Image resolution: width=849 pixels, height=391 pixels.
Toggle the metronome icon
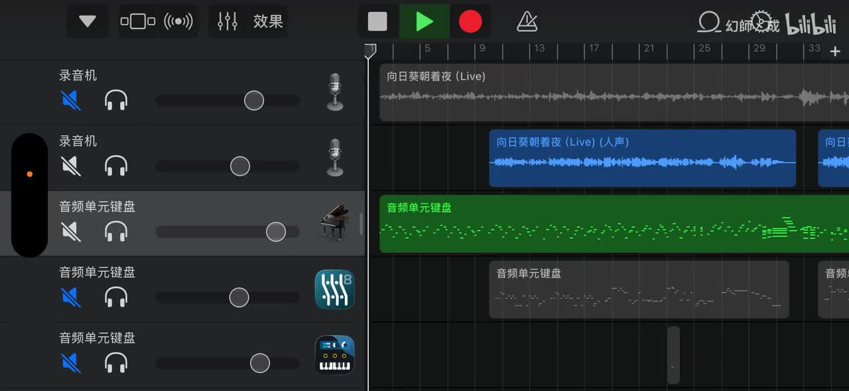tap(527, 21)
